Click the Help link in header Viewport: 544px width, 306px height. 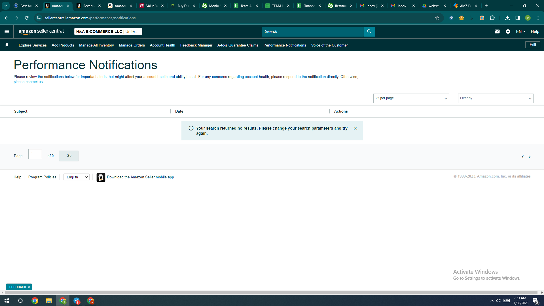[x=535, y=31]
